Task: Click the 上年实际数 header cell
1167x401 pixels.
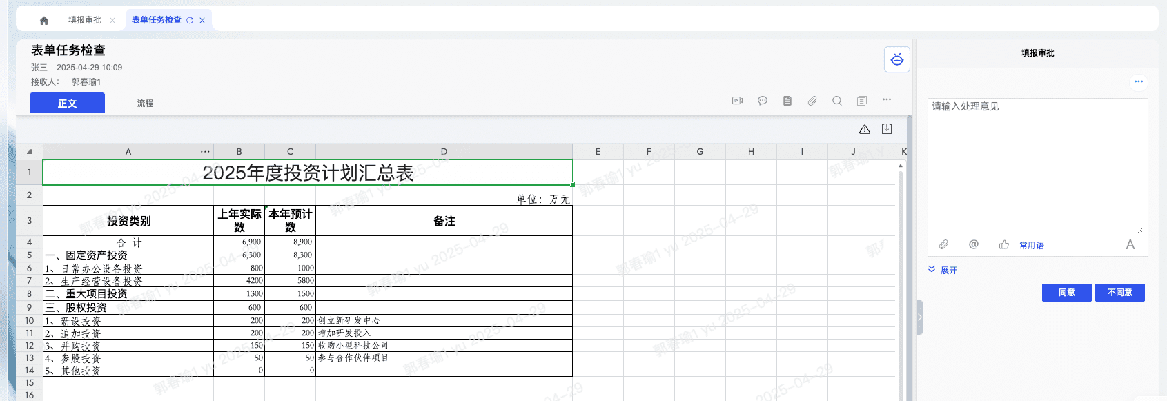Action: 239,221
